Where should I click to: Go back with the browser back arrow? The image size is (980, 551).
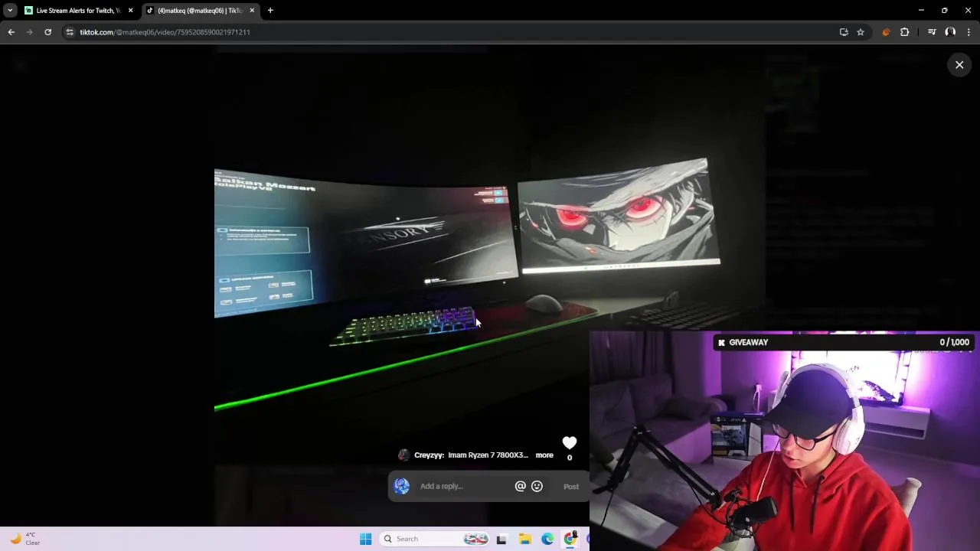click(11, 32)
